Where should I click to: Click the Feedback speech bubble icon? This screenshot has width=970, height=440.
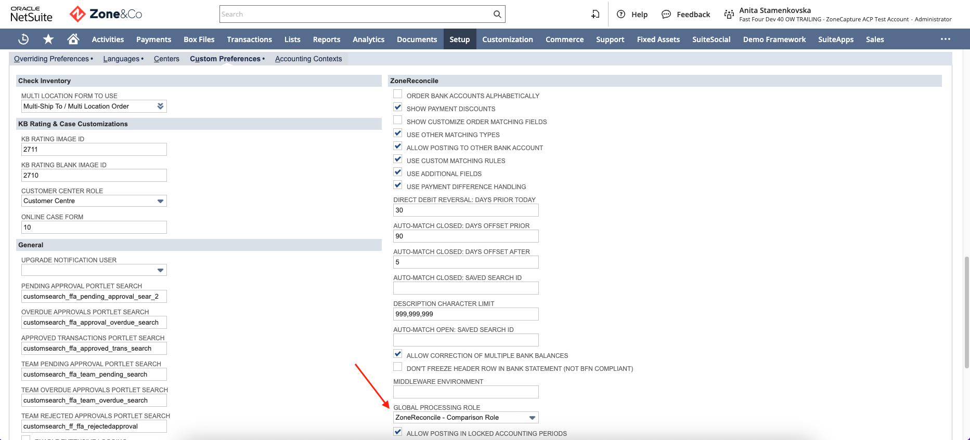[666, 14]
